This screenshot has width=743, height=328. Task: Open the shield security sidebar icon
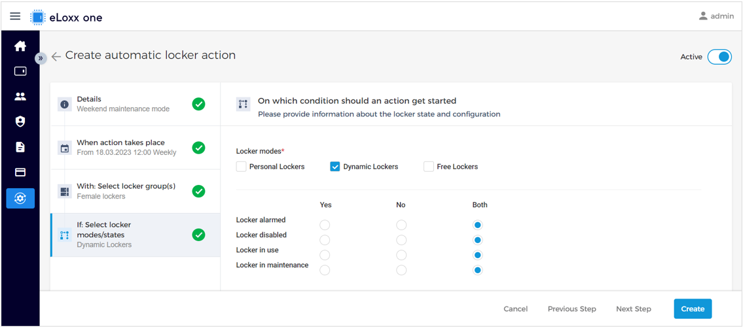(20, 122)
